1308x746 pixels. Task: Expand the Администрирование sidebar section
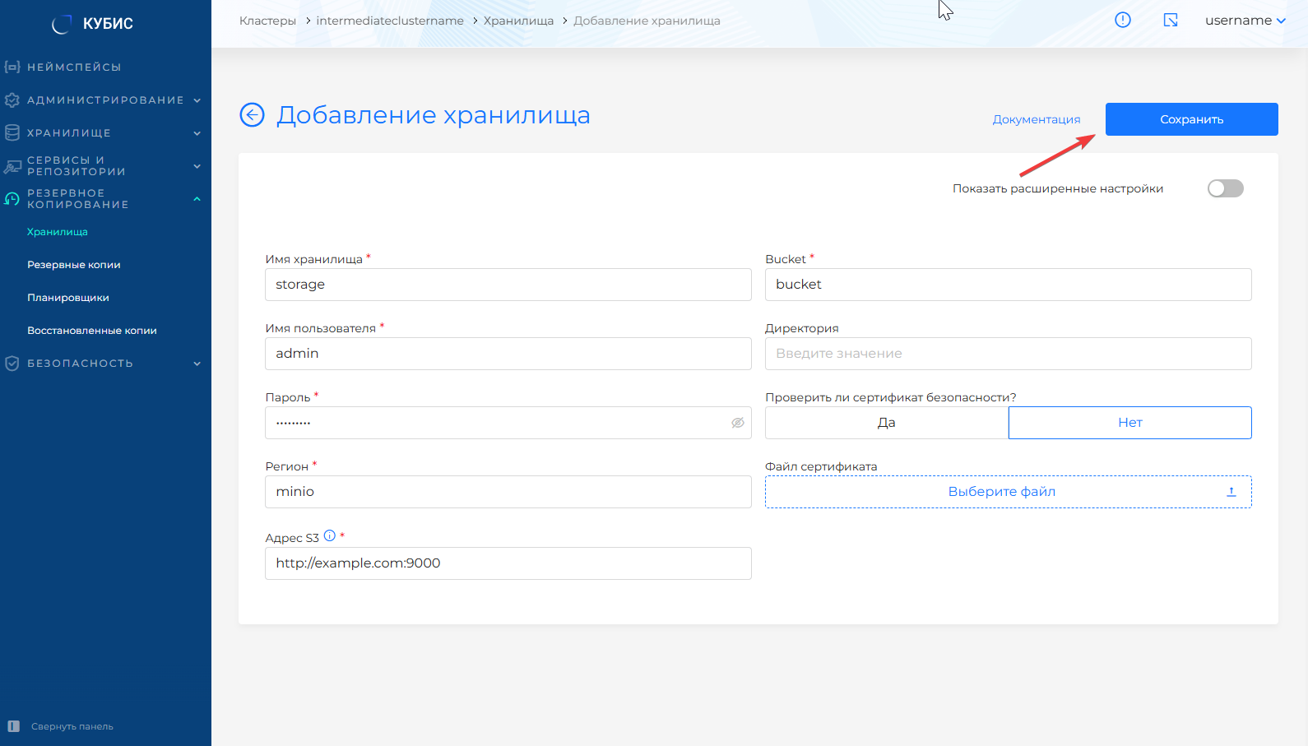pos(104,100)
